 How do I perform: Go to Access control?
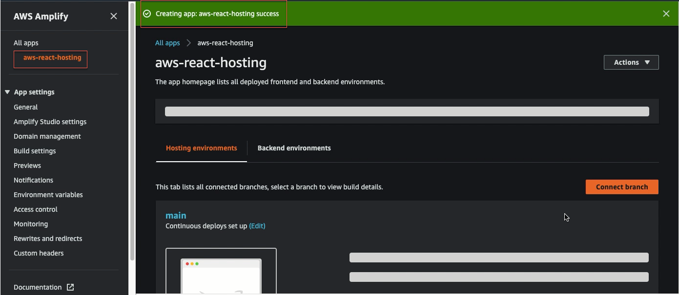tap(36, 209)
